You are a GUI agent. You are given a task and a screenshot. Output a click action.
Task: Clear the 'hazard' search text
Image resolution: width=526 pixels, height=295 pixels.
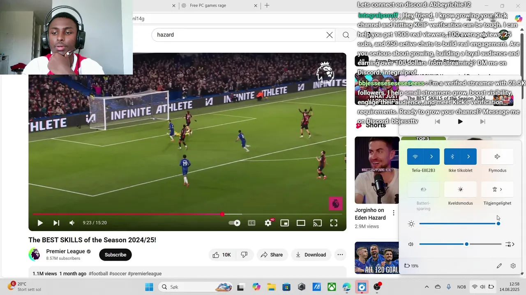[330, 35]
